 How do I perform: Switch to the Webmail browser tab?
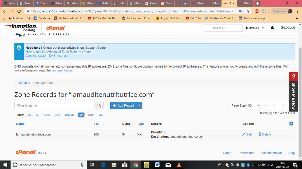[x=245, y=3]
